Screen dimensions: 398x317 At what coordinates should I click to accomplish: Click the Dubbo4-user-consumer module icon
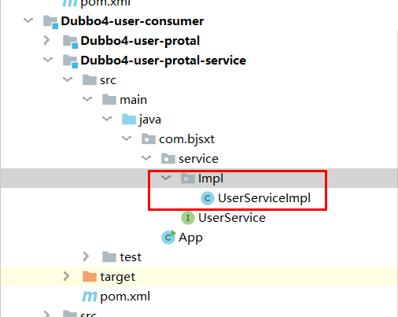(50, 22)
